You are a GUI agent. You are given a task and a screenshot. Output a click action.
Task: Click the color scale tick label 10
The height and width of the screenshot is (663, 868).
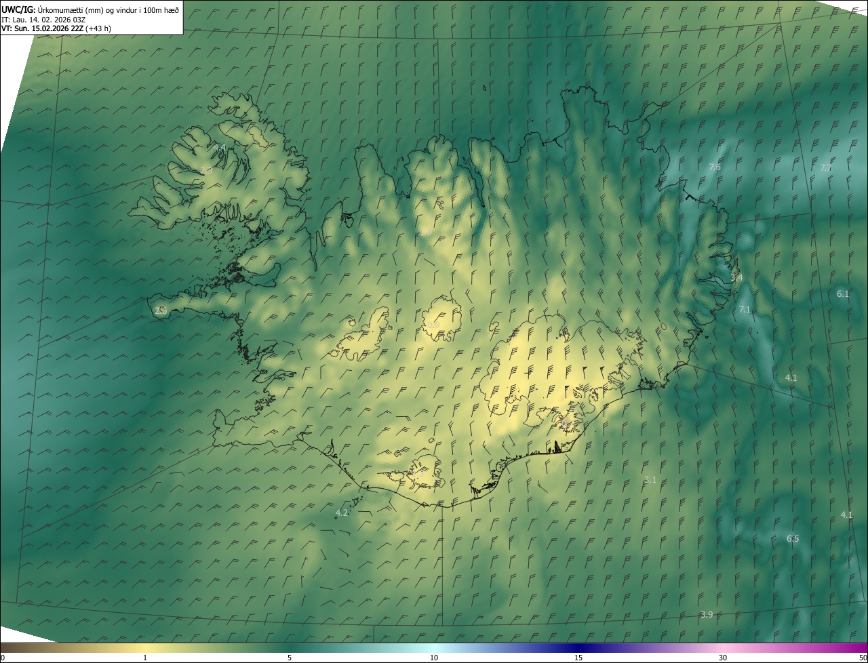pos(434,658)
